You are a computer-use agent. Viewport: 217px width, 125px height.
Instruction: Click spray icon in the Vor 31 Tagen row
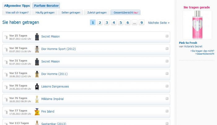pyautogui.click(x=6, y=62)
